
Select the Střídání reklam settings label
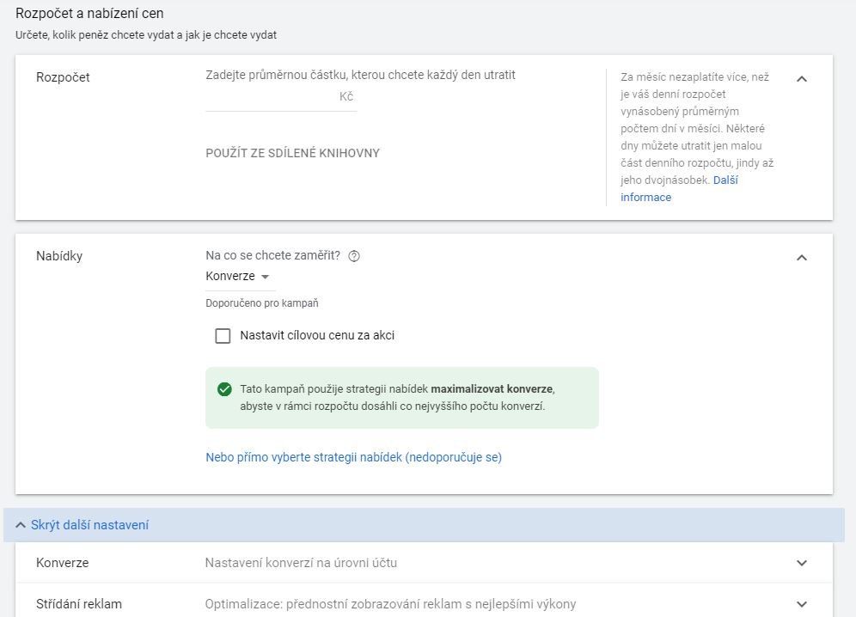coord(79,604)
